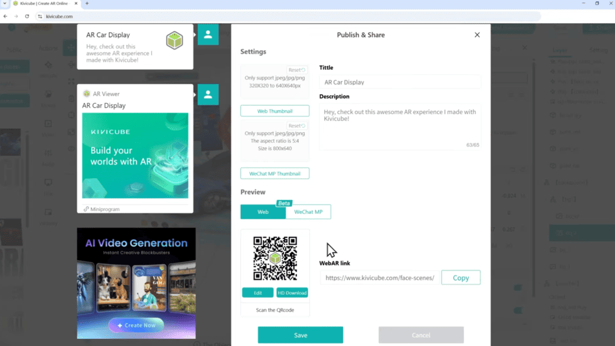Click the Cancel button
The width and height of the screenshot is (615, 346).
coord(421,335)
